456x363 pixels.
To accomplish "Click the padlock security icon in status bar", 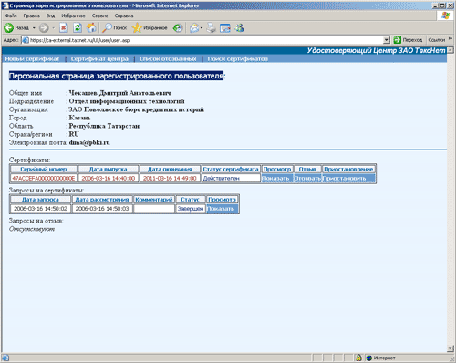I will (x=358, y=358).
